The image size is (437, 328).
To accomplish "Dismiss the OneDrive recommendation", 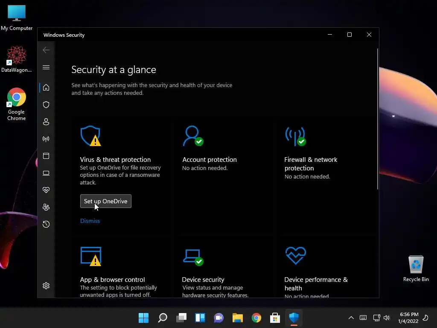I will click(90, 221).
